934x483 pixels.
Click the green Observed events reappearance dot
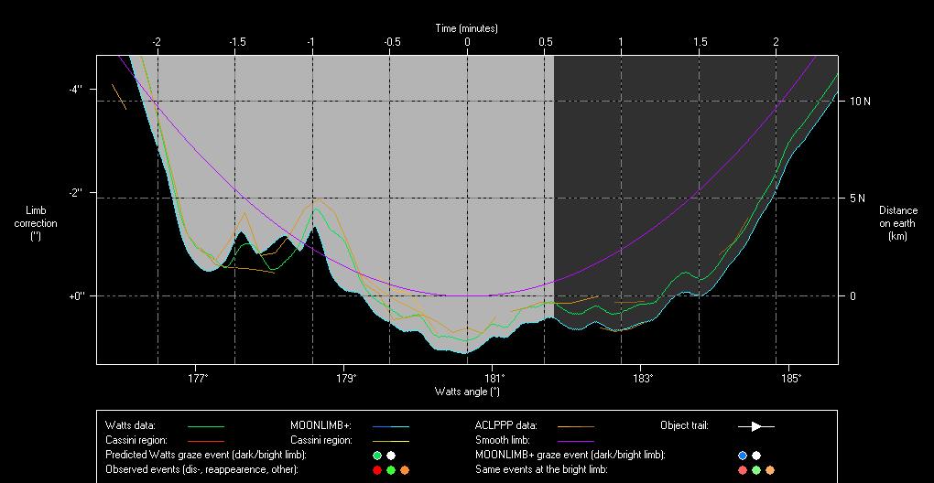391,469
